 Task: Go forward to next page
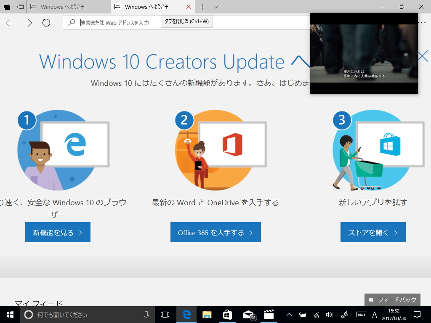click(28, 23)
